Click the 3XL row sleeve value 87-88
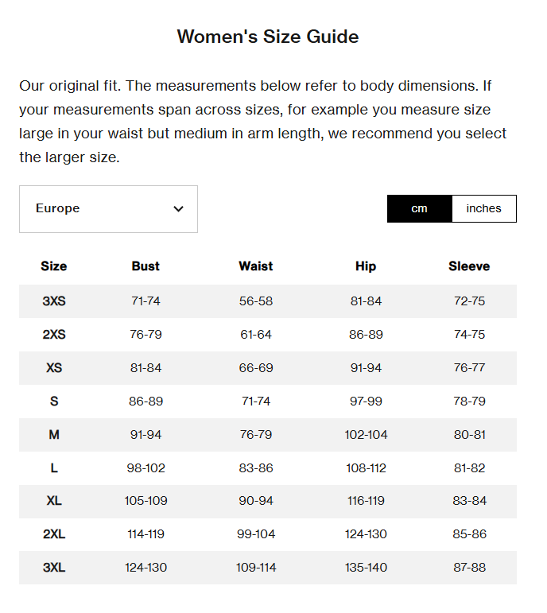Screen dimensions: 547x613 pyautogui.click(x=469, y=568)
